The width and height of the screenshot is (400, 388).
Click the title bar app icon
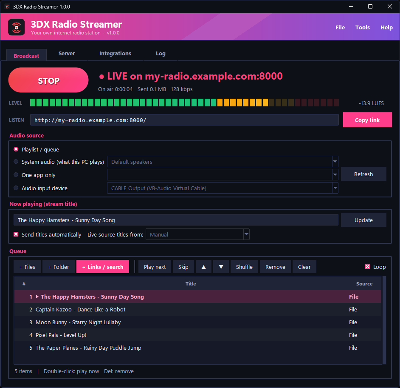click(x=7, y=7)
